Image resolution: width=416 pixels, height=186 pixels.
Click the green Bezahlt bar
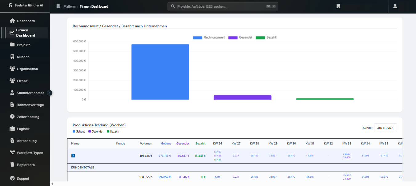(x=325, y=99)
